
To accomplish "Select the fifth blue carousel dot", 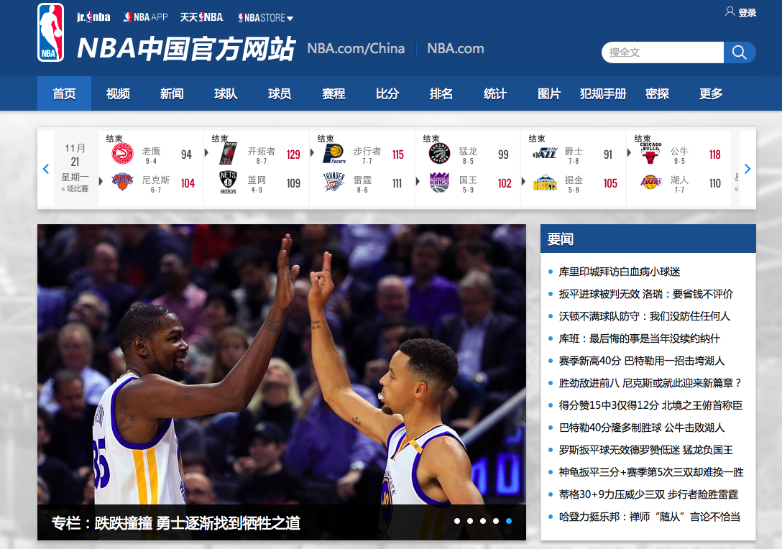I will coord(509,521).
